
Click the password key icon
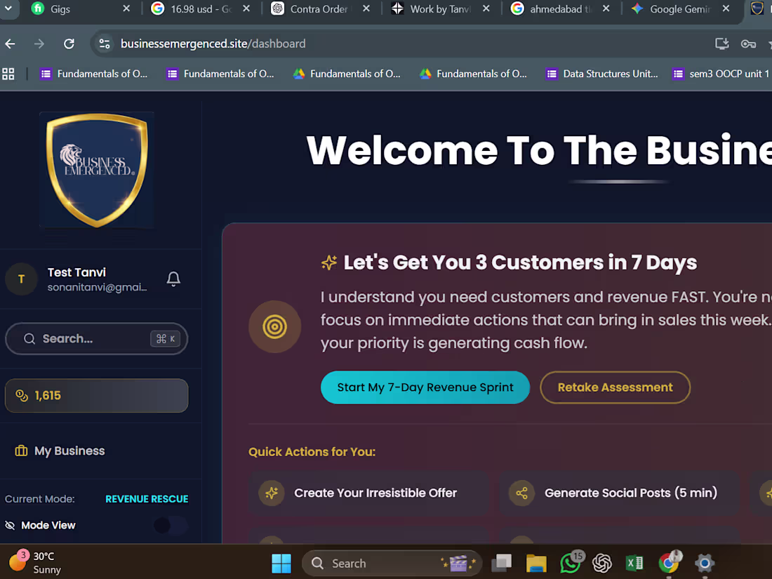click(x=748, y=44)
